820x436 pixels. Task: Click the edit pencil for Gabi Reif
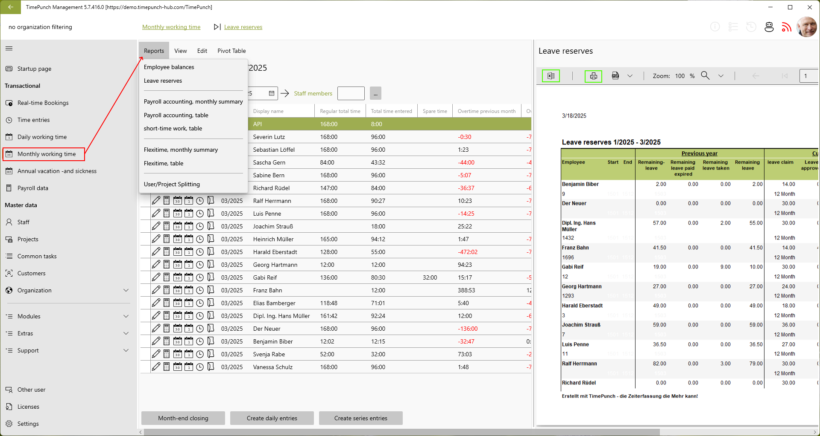click(156, 277)
